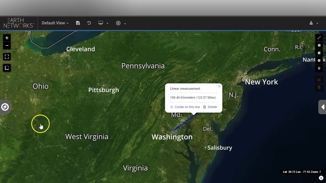
Task: Click the Cleveland map label
Action: click(80, 49)
